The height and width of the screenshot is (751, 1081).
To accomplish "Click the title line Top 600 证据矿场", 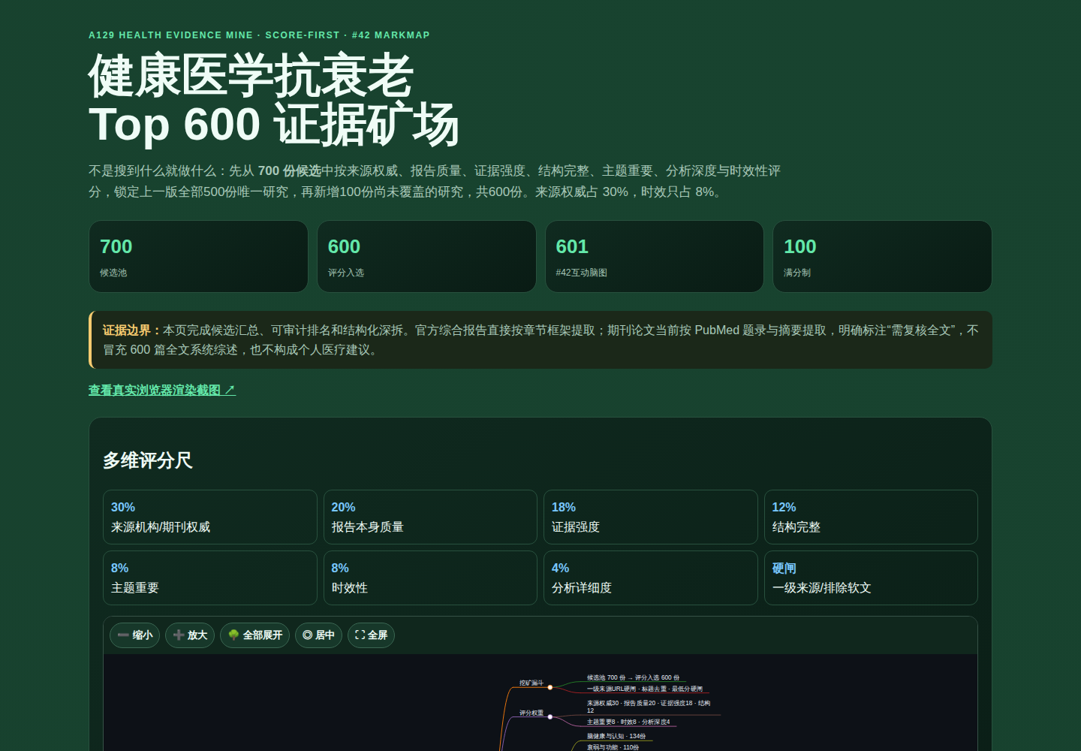I will pyautogui.click(x=273, y=124).
